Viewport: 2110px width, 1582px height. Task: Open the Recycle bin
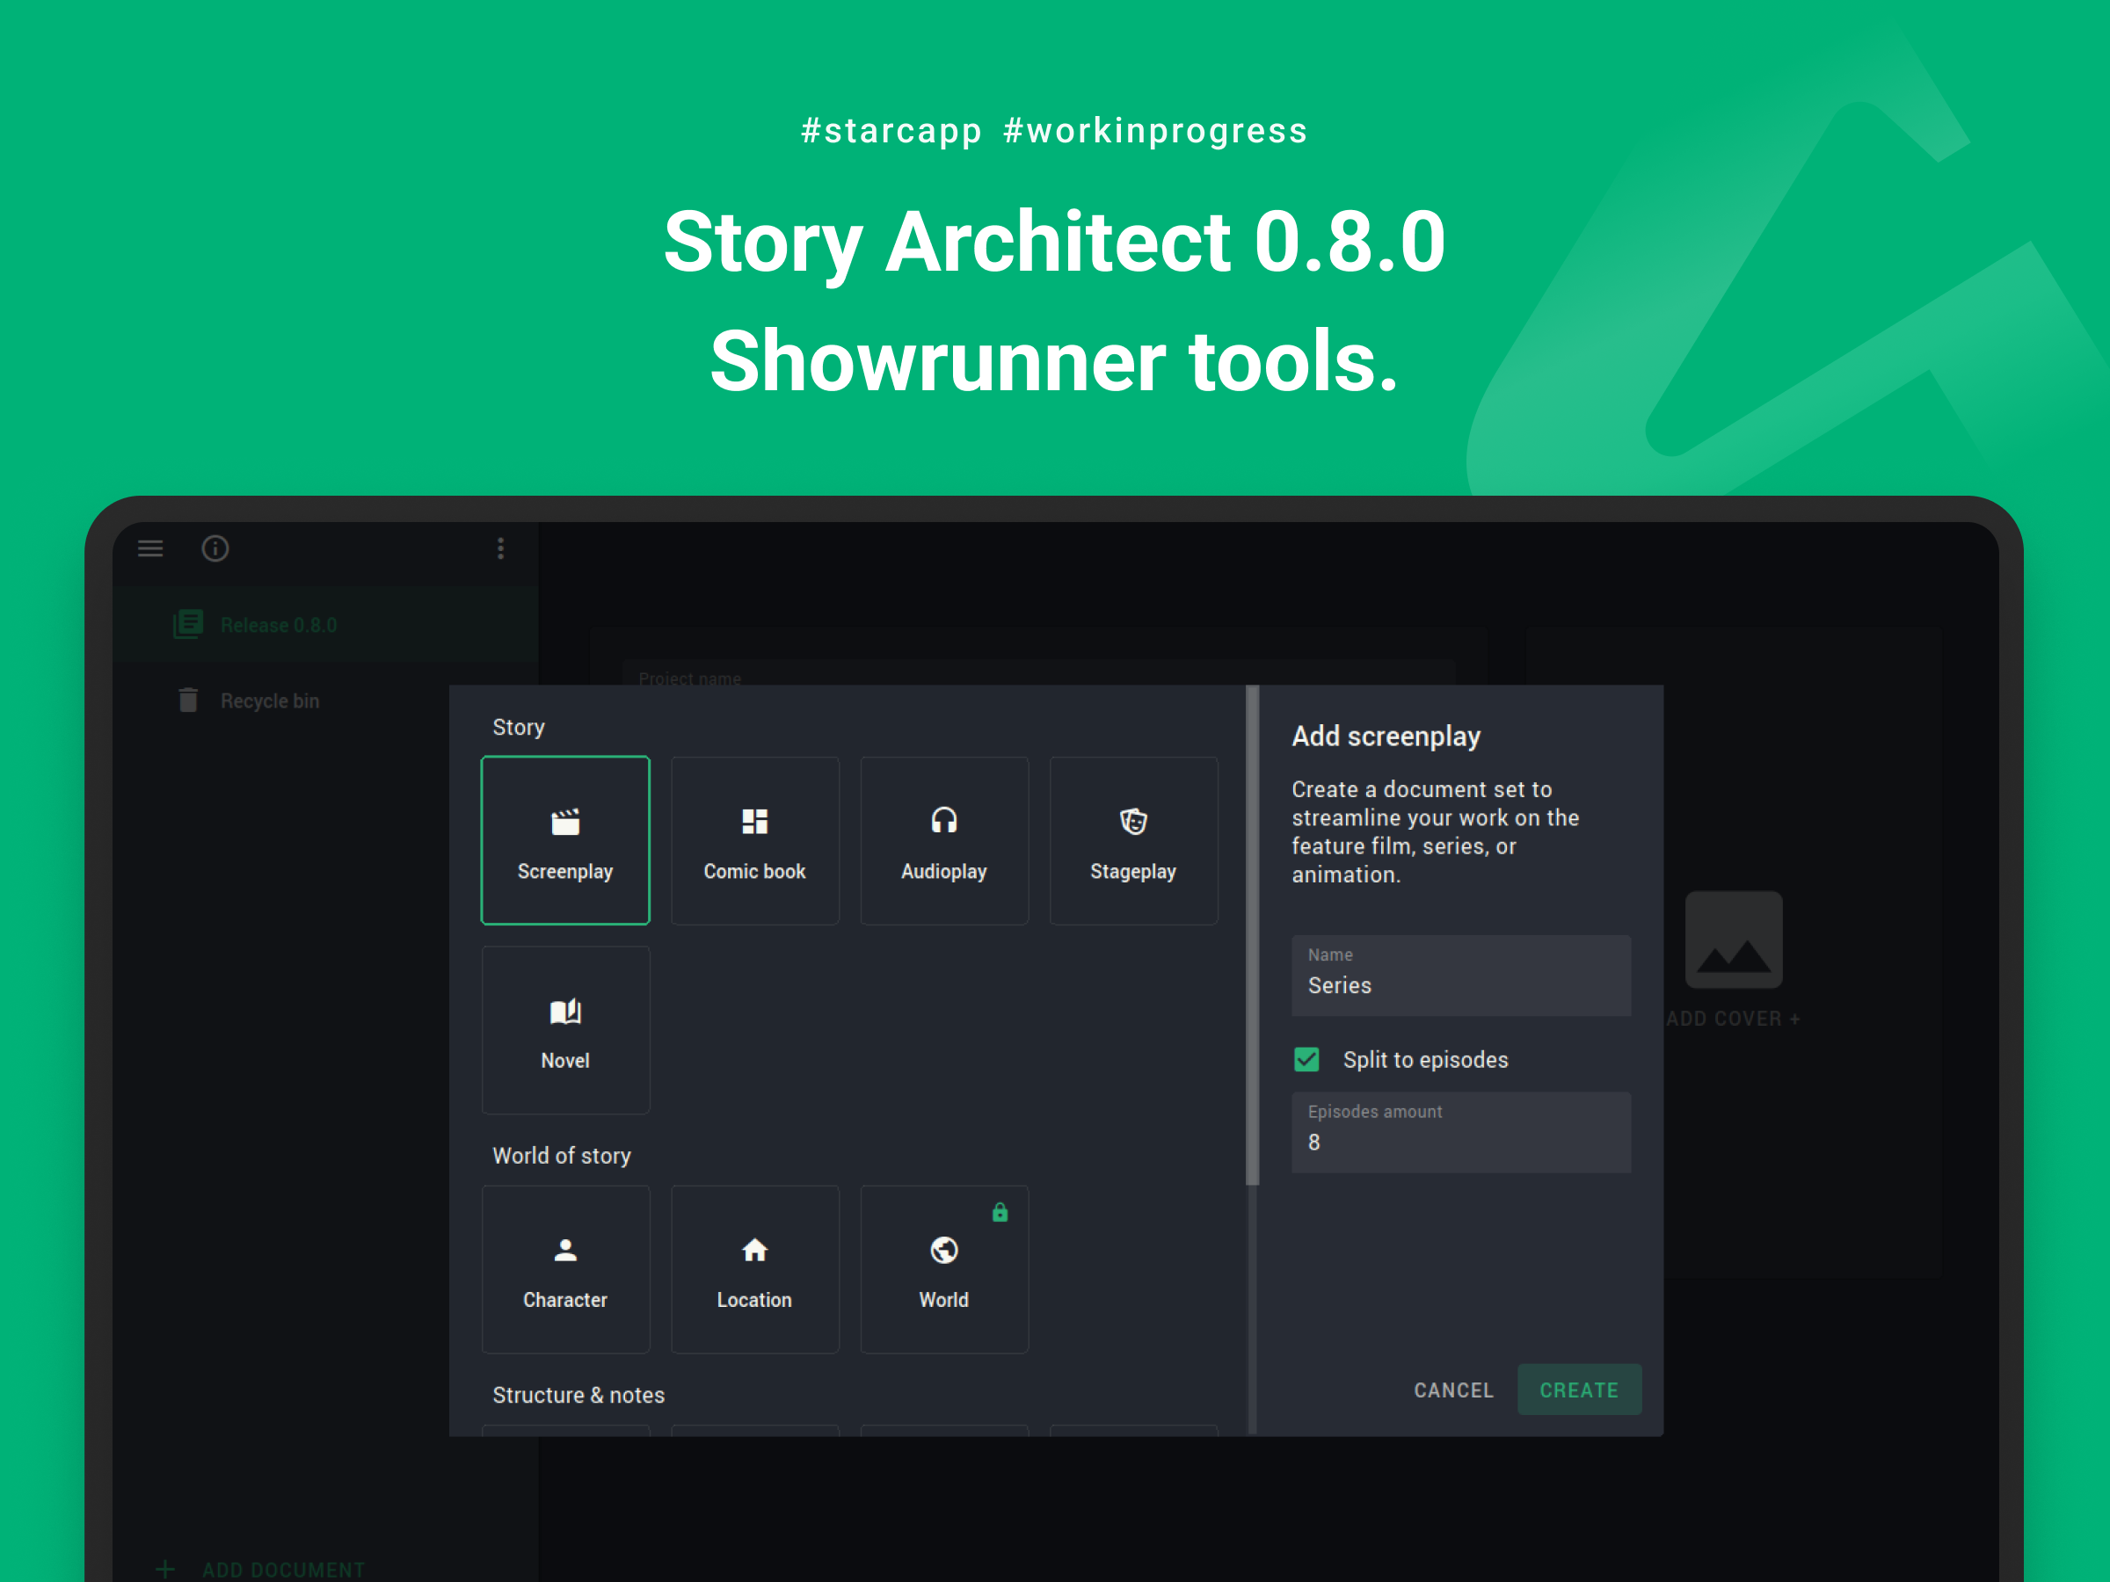[x=269, y=700]
